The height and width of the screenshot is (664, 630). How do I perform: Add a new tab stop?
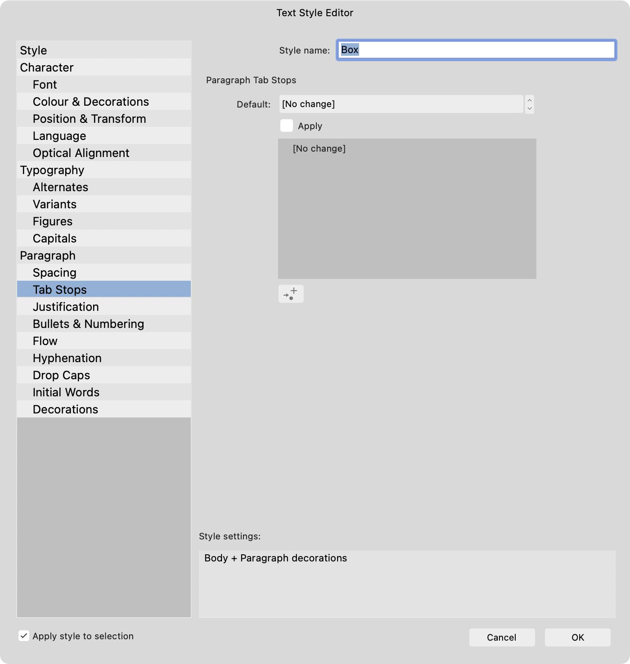pos(291,294)
